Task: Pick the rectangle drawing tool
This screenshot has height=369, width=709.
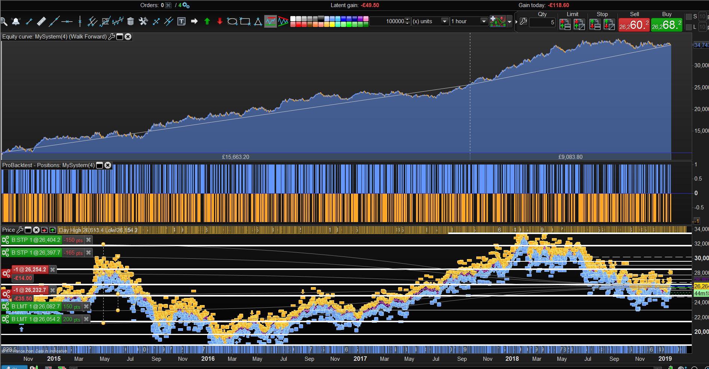Action: (245, 21)
